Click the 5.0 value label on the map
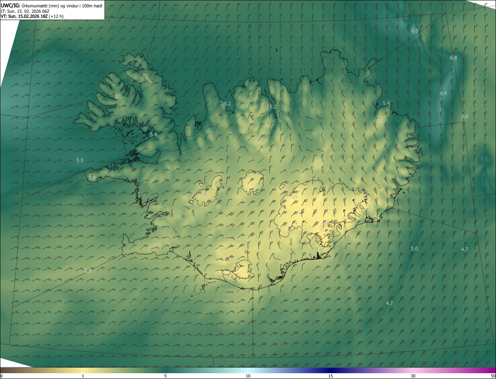This screenshot has width=496, height=379. [x=414, y=248]
